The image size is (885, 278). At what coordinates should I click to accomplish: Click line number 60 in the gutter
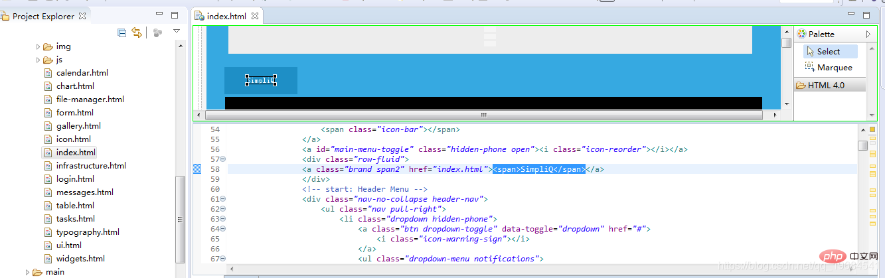(214, 189)
